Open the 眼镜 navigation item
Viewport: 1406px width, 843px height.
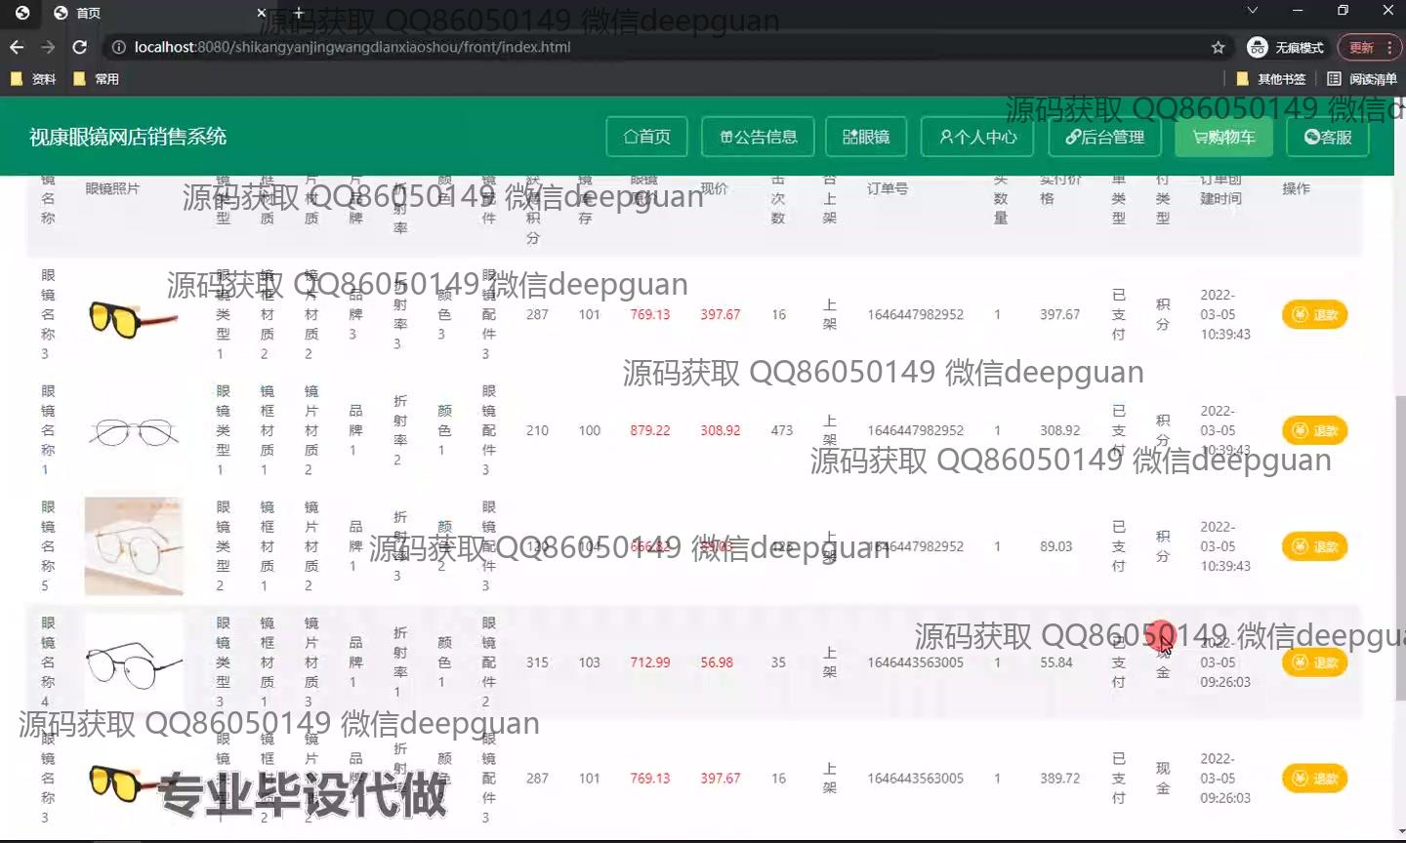click(866, 137)
